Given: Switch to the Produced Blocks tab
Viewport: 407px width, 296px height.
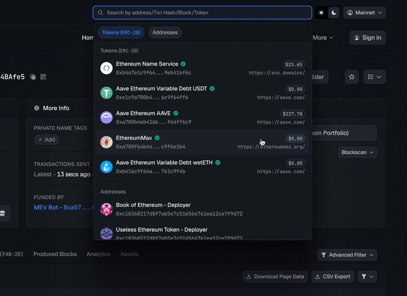Looking at the screenshot, I should coord(55,254).
